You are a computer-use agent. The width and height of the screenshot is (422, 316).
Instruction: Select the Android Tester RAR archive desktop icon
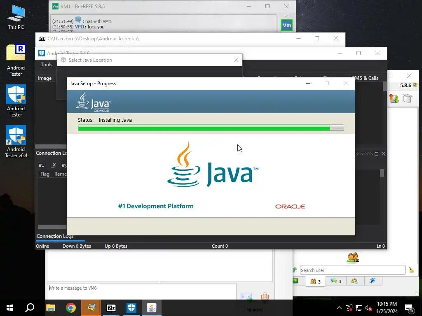click(x=16, y=60)
